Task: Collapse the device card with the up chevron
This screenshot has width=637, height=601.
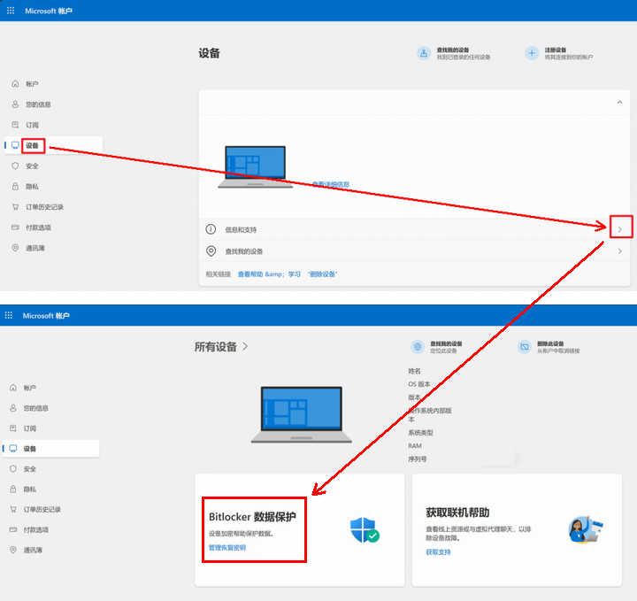Action: (x=619, y=103)
